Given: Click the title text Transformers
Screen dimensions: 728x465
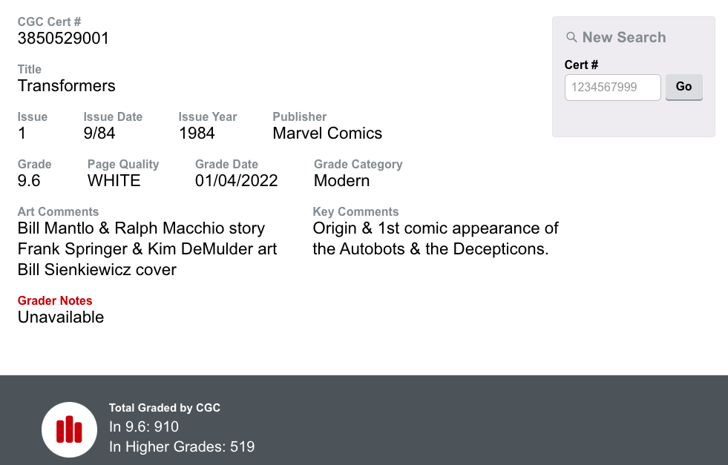Looking at the screenshot, I should [x=67, y=86].
